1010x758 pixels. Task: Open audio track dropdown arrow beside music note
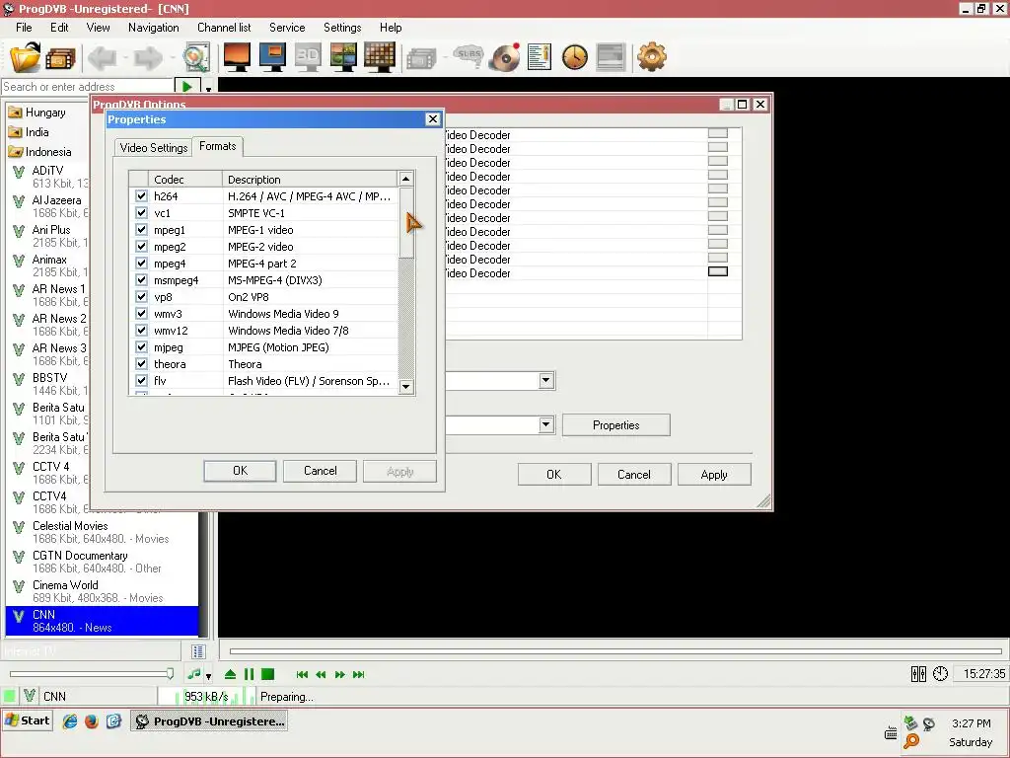pos(209,676)
